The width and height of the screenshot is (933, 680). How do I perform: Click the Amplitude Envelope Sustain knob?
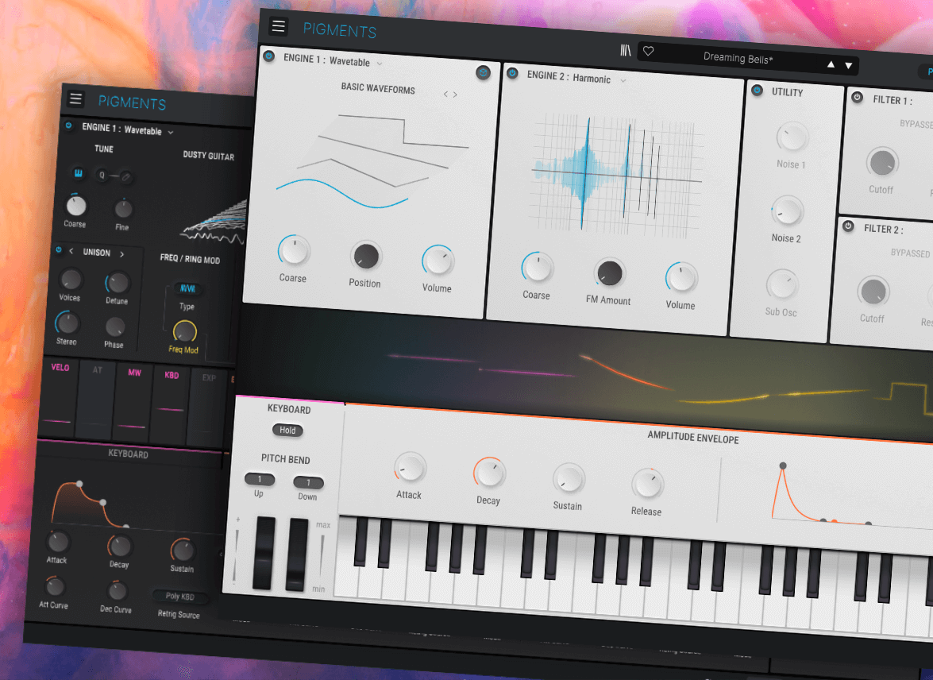coord(569,478)
